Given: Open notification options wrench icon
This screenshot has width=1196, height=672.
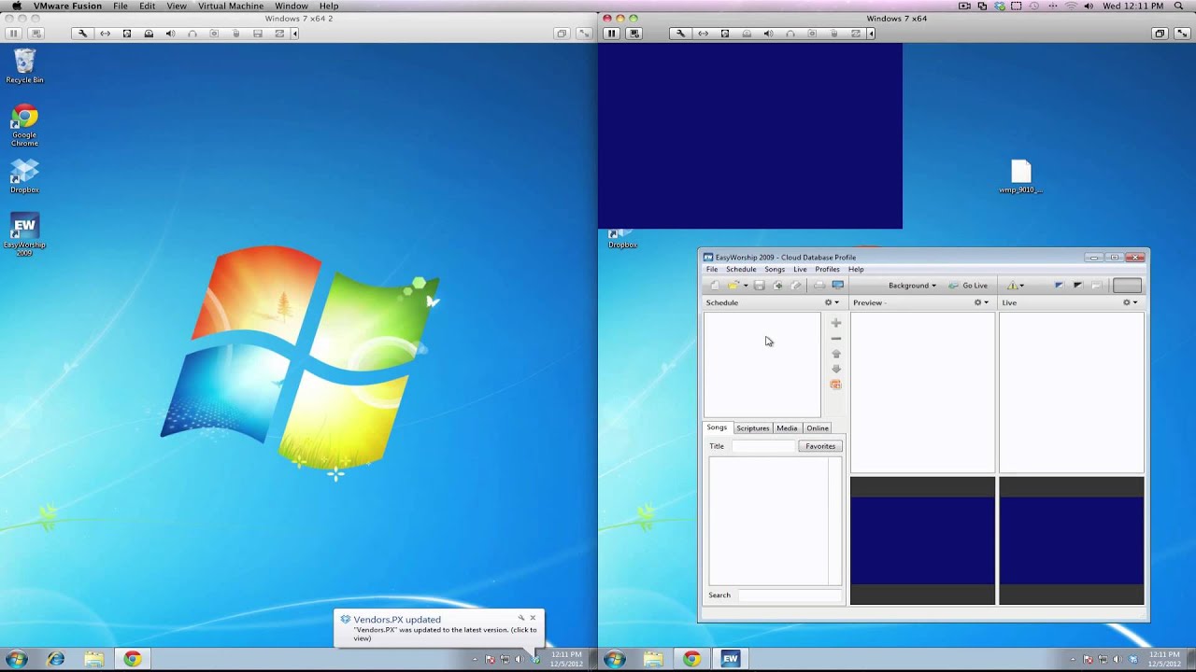Looking at the screenshot, I should click(521, 618).
